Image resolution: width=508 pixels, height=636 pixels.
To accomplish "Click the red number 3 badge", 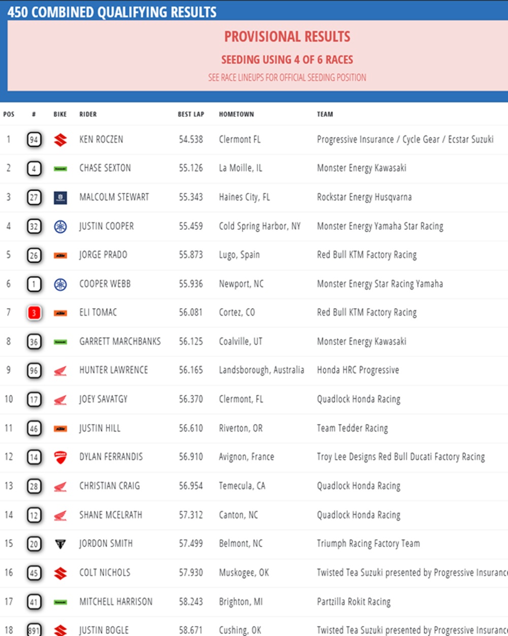I will point(34,313).
